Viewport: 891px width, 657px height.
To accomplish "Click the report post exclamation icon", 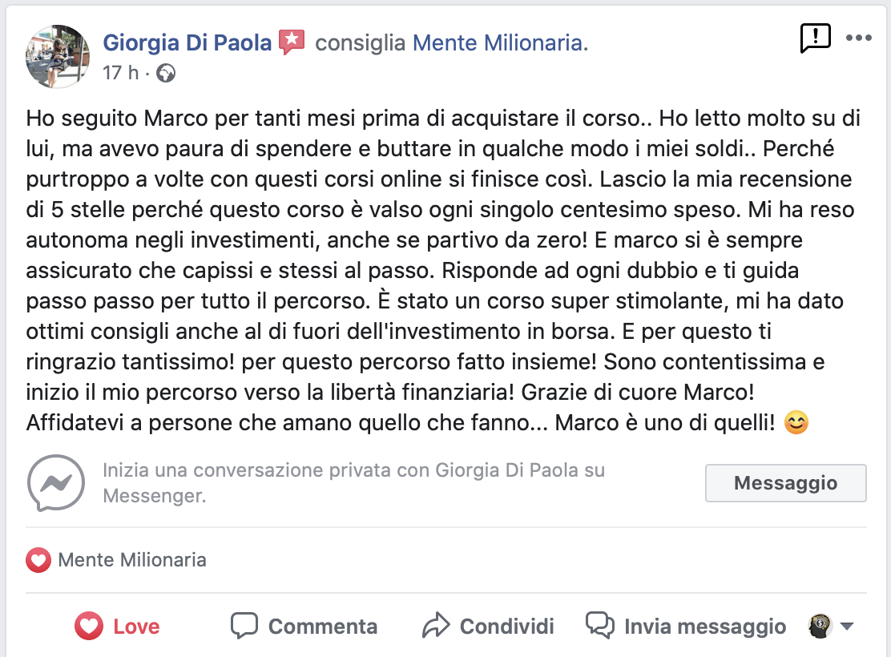I will pos(815,38).
